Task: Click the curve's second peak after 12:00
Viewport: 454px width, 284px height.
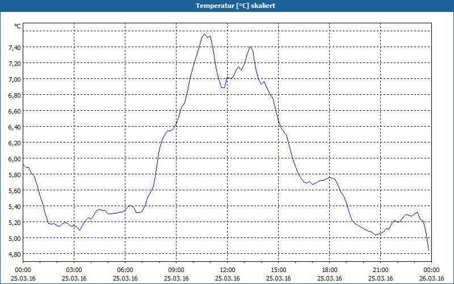Action: coord(250,47)
